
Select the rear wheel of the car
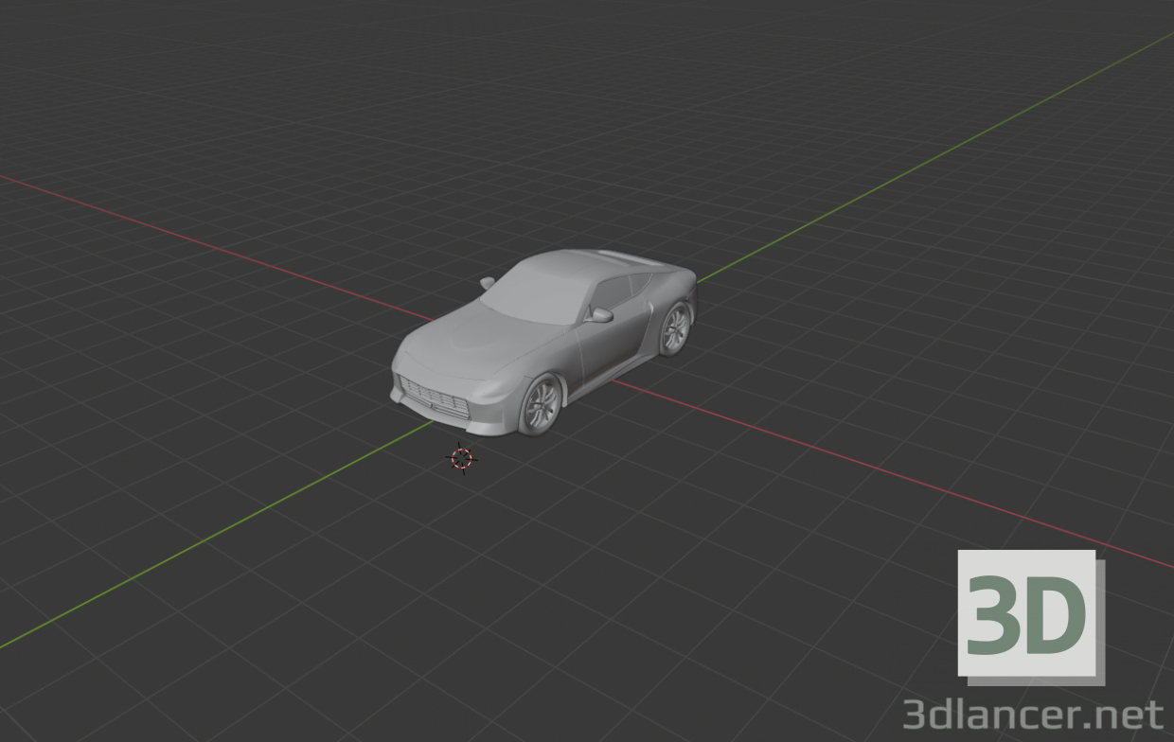[674, 327]
